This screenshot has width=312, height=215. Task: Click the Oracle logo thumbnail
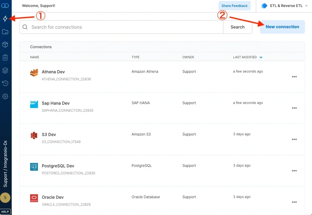click(34, 198)
